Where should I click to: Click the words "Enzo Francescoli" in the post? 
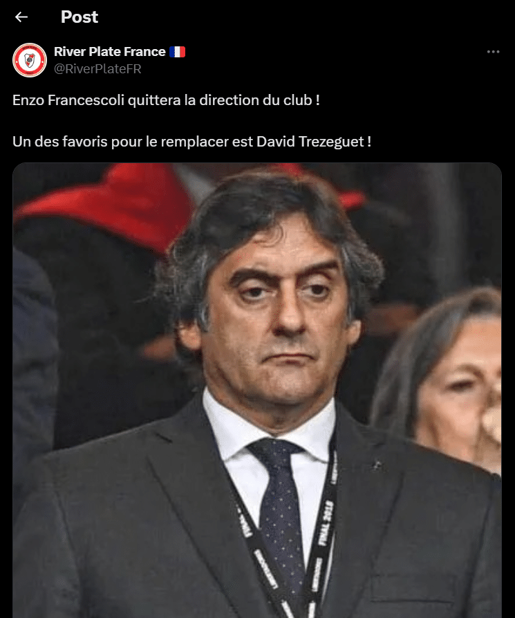pyautogui.click(x=68, y=100)
